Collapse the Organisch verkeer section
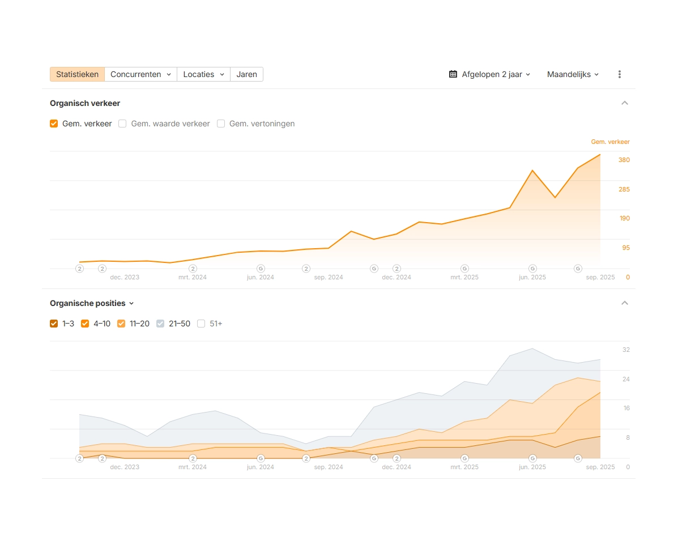Viewport: 678px width, 540px height. pos(625,103)
